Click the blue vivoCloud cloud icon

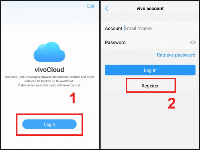(x=49, y=52)
